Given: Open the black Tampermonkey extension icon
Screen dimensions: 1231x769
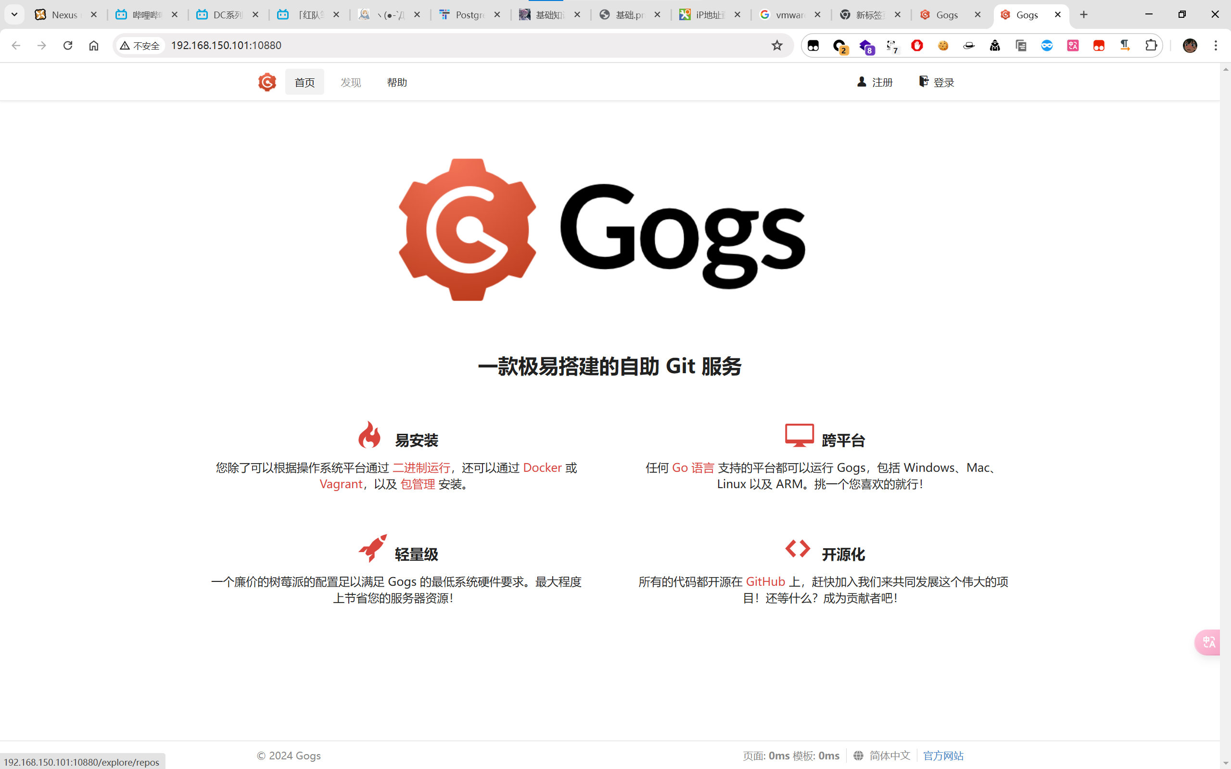Looking at the screenshot, I should [x=813, y=46].
